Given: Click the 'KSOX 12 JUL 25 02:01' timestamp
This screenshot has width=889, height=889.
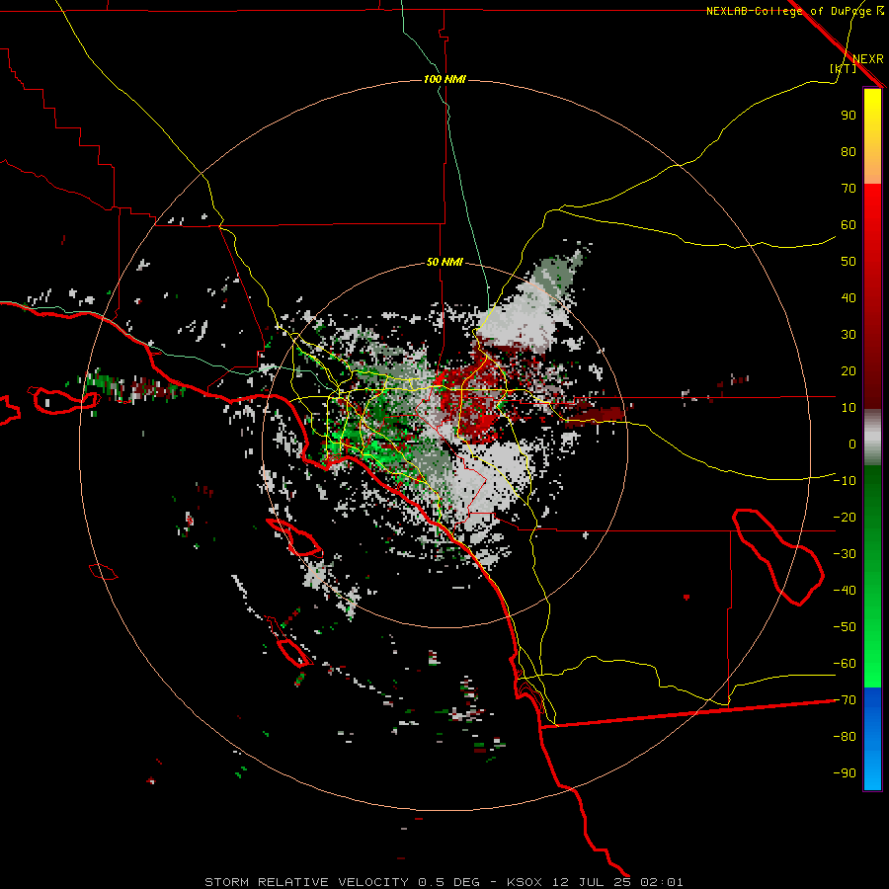Looking at the screenshot, I should pyautogui.click(x=595, y=882).
